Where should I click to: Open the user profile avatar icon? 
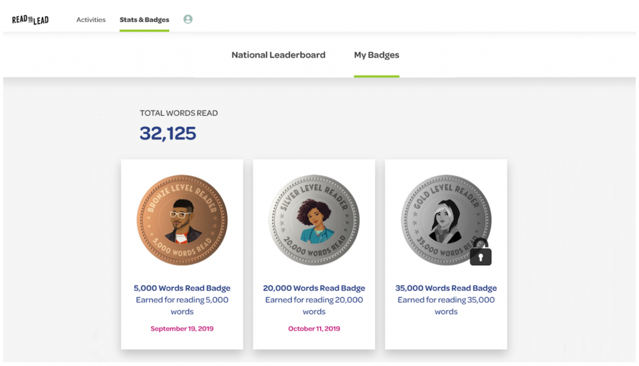click(188, 19)
